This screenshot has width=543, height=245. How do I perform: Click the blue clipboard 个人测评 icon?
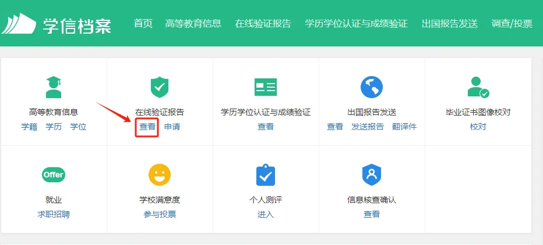[x=266, y=175]
